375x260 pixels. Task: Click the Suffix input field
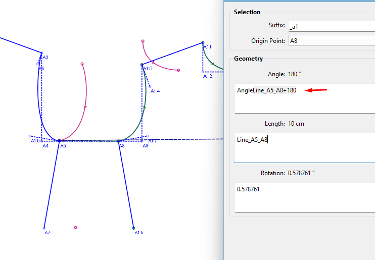pos(331,26)
